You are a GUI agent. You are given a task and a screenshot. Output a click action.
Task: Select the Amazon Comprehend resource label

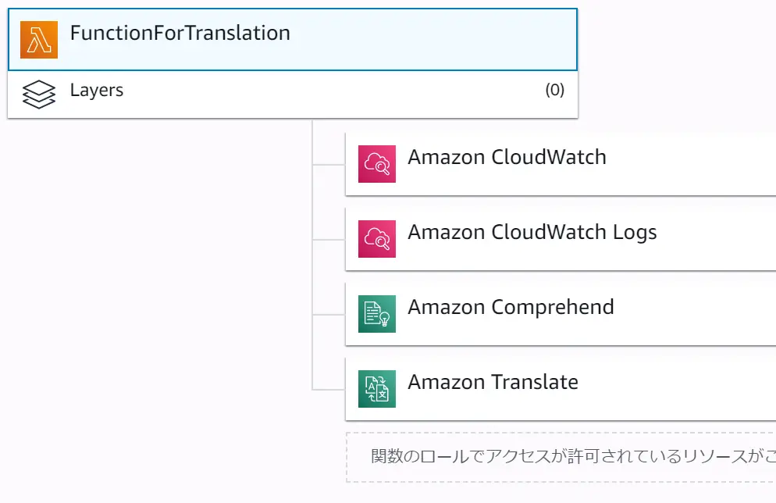[x=511, y=308]
